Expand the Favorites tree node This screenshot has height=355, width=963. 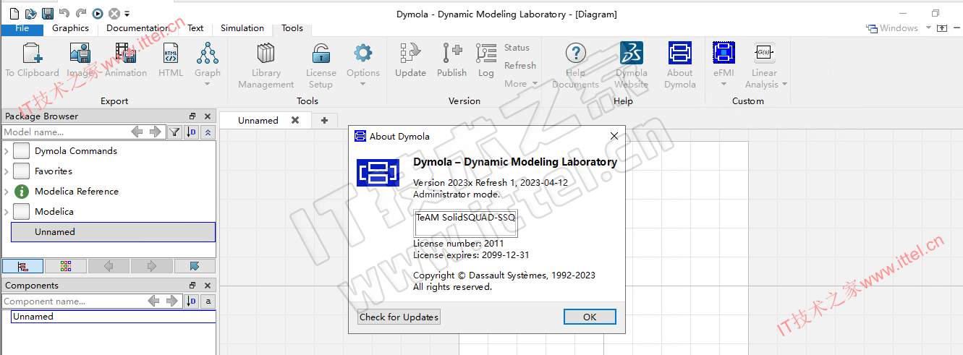[7, 171]
